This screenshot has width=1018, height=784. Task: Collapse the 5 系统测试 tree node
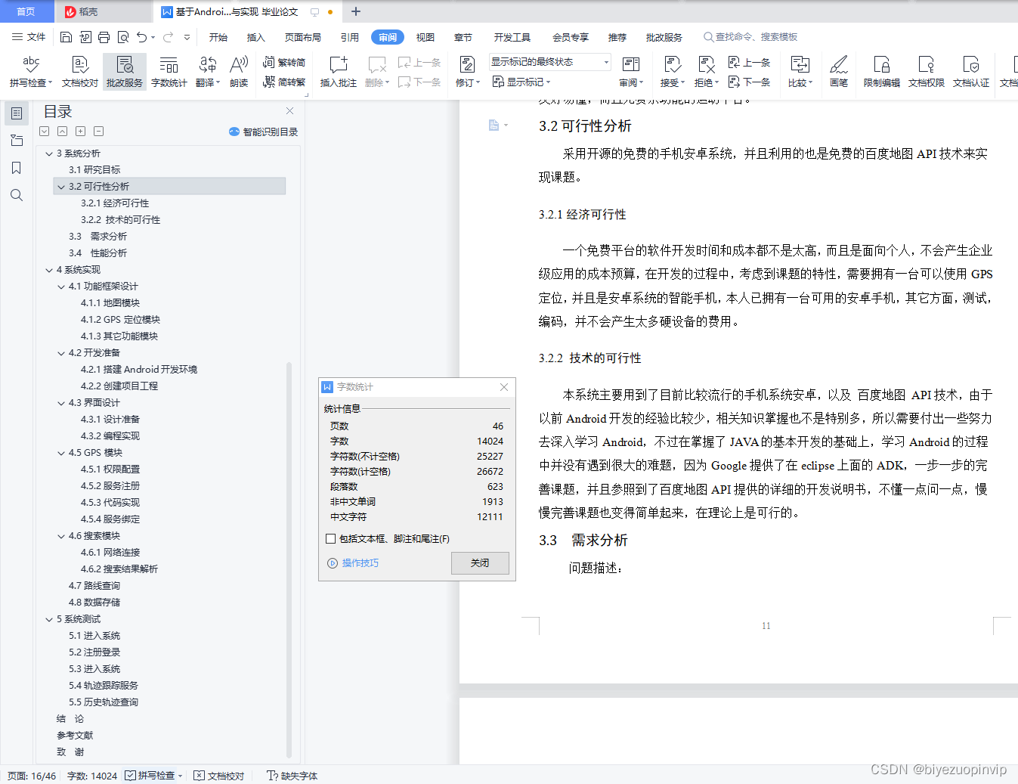49,619
